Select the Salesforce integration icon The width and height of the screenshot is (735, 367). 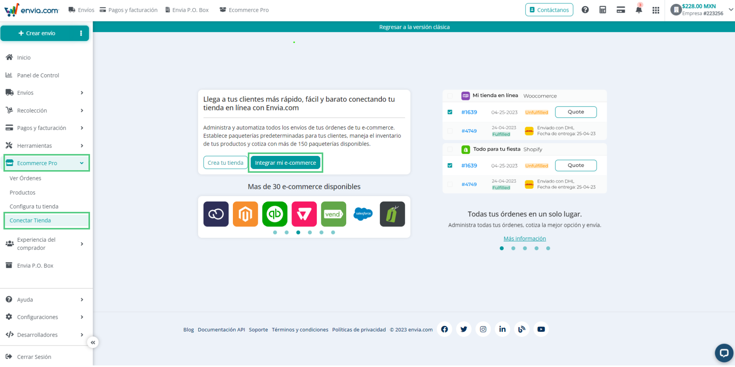[363, 214]
